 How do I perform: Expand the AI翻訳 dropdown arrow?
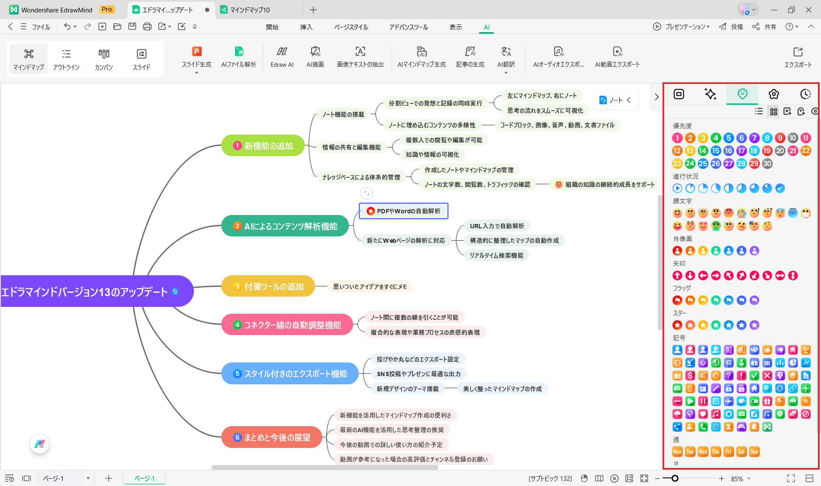point(506,73)
